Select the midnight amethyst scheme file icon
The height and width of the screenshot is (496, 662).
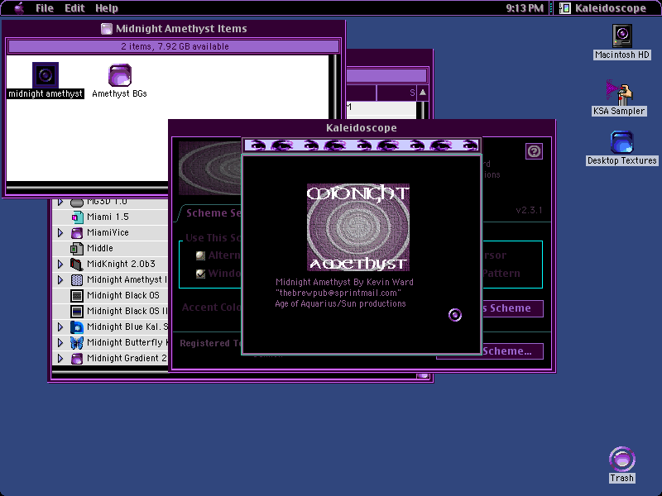point(46,75)
